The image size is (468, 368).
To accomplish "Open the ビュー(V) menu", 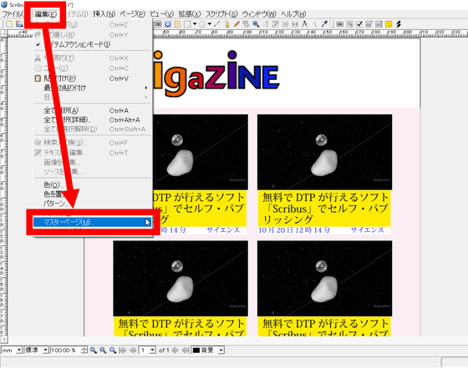I will pos(161,13).
